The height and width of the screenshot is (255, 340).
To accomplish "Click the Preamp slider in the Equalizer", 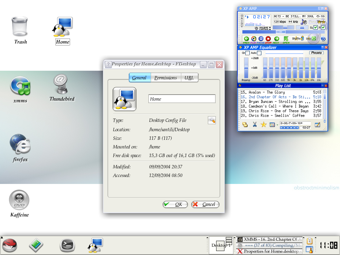I will [246, 68].
